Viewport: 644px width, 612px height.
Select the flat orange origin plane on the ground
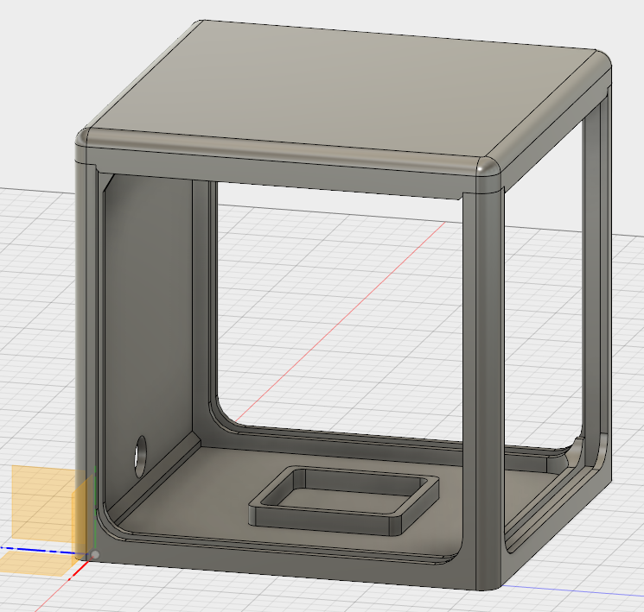point(39,563)
